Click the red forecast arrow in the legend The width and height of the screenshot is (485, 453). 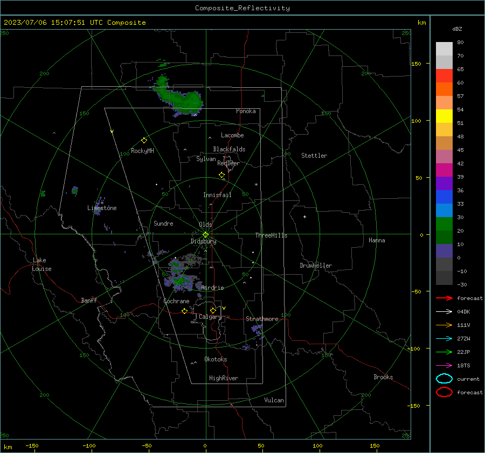444,298
